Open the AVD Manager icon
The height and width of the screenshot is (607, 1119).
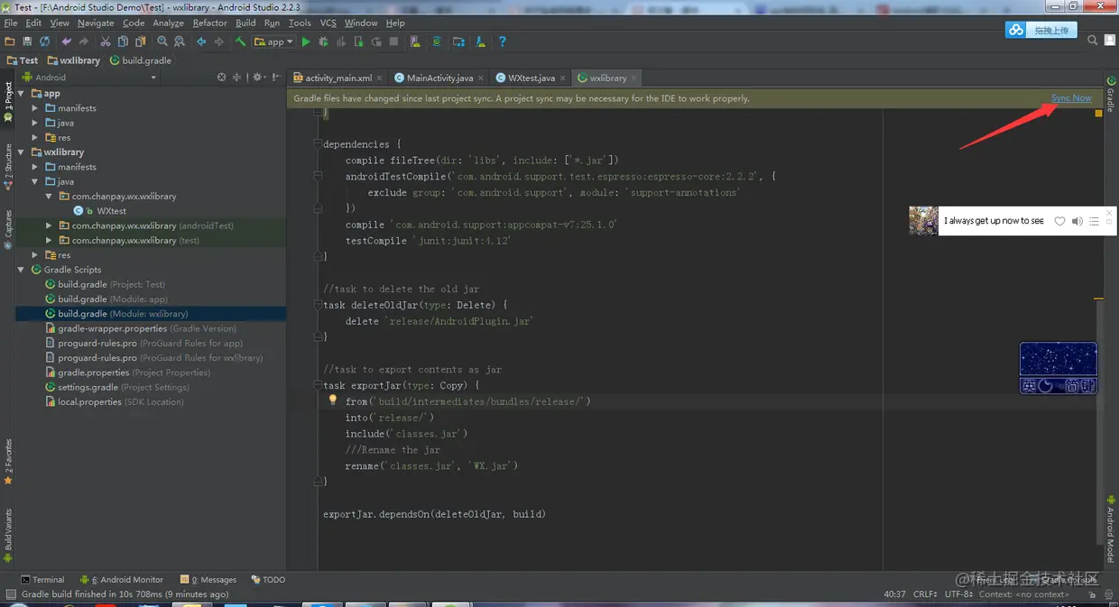pyautogui.click(x=415, y=41)
